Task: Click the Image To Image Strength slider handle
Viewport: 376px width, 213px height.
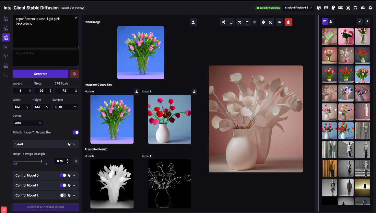Action: [41, 161]
